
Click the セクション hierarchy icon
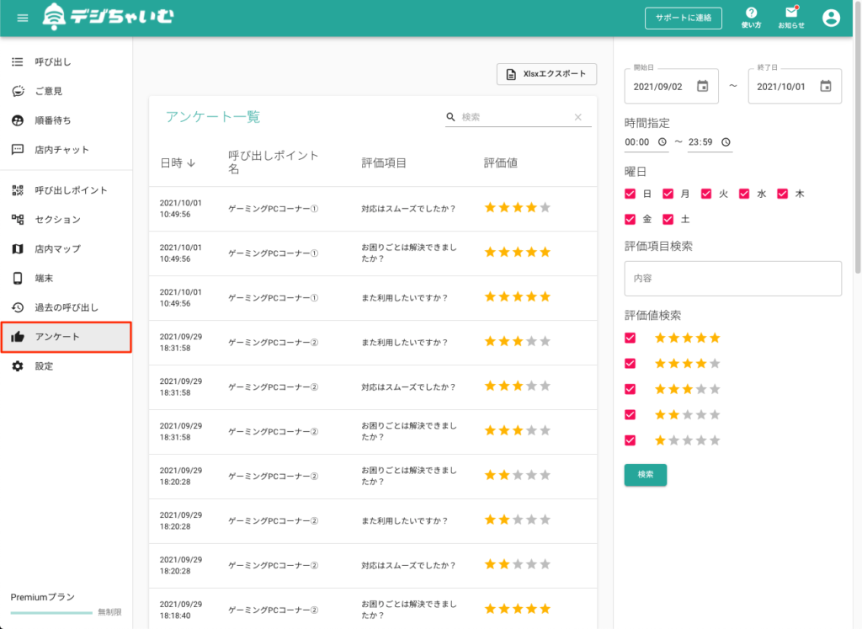pos(18,220)
